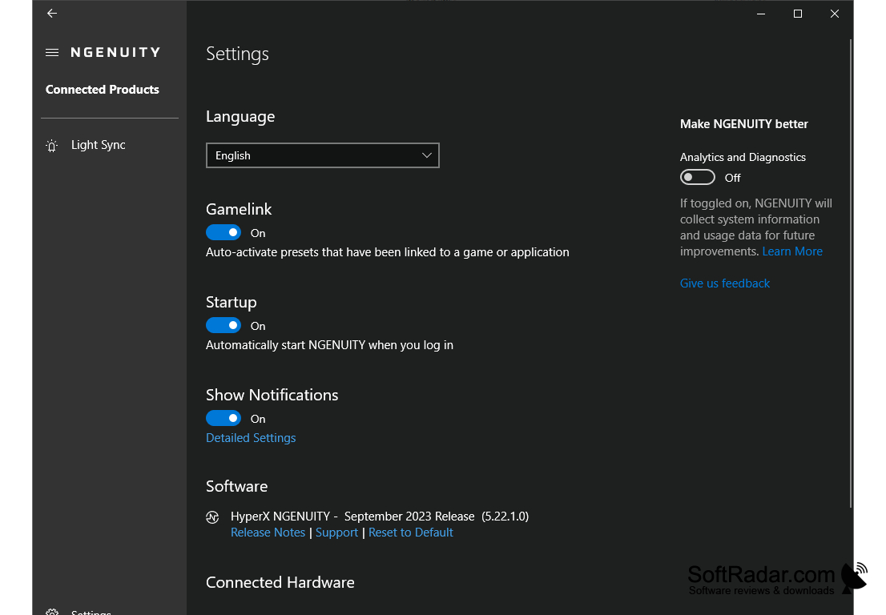
Task: Disable Show Notifications
Action: 224,418
